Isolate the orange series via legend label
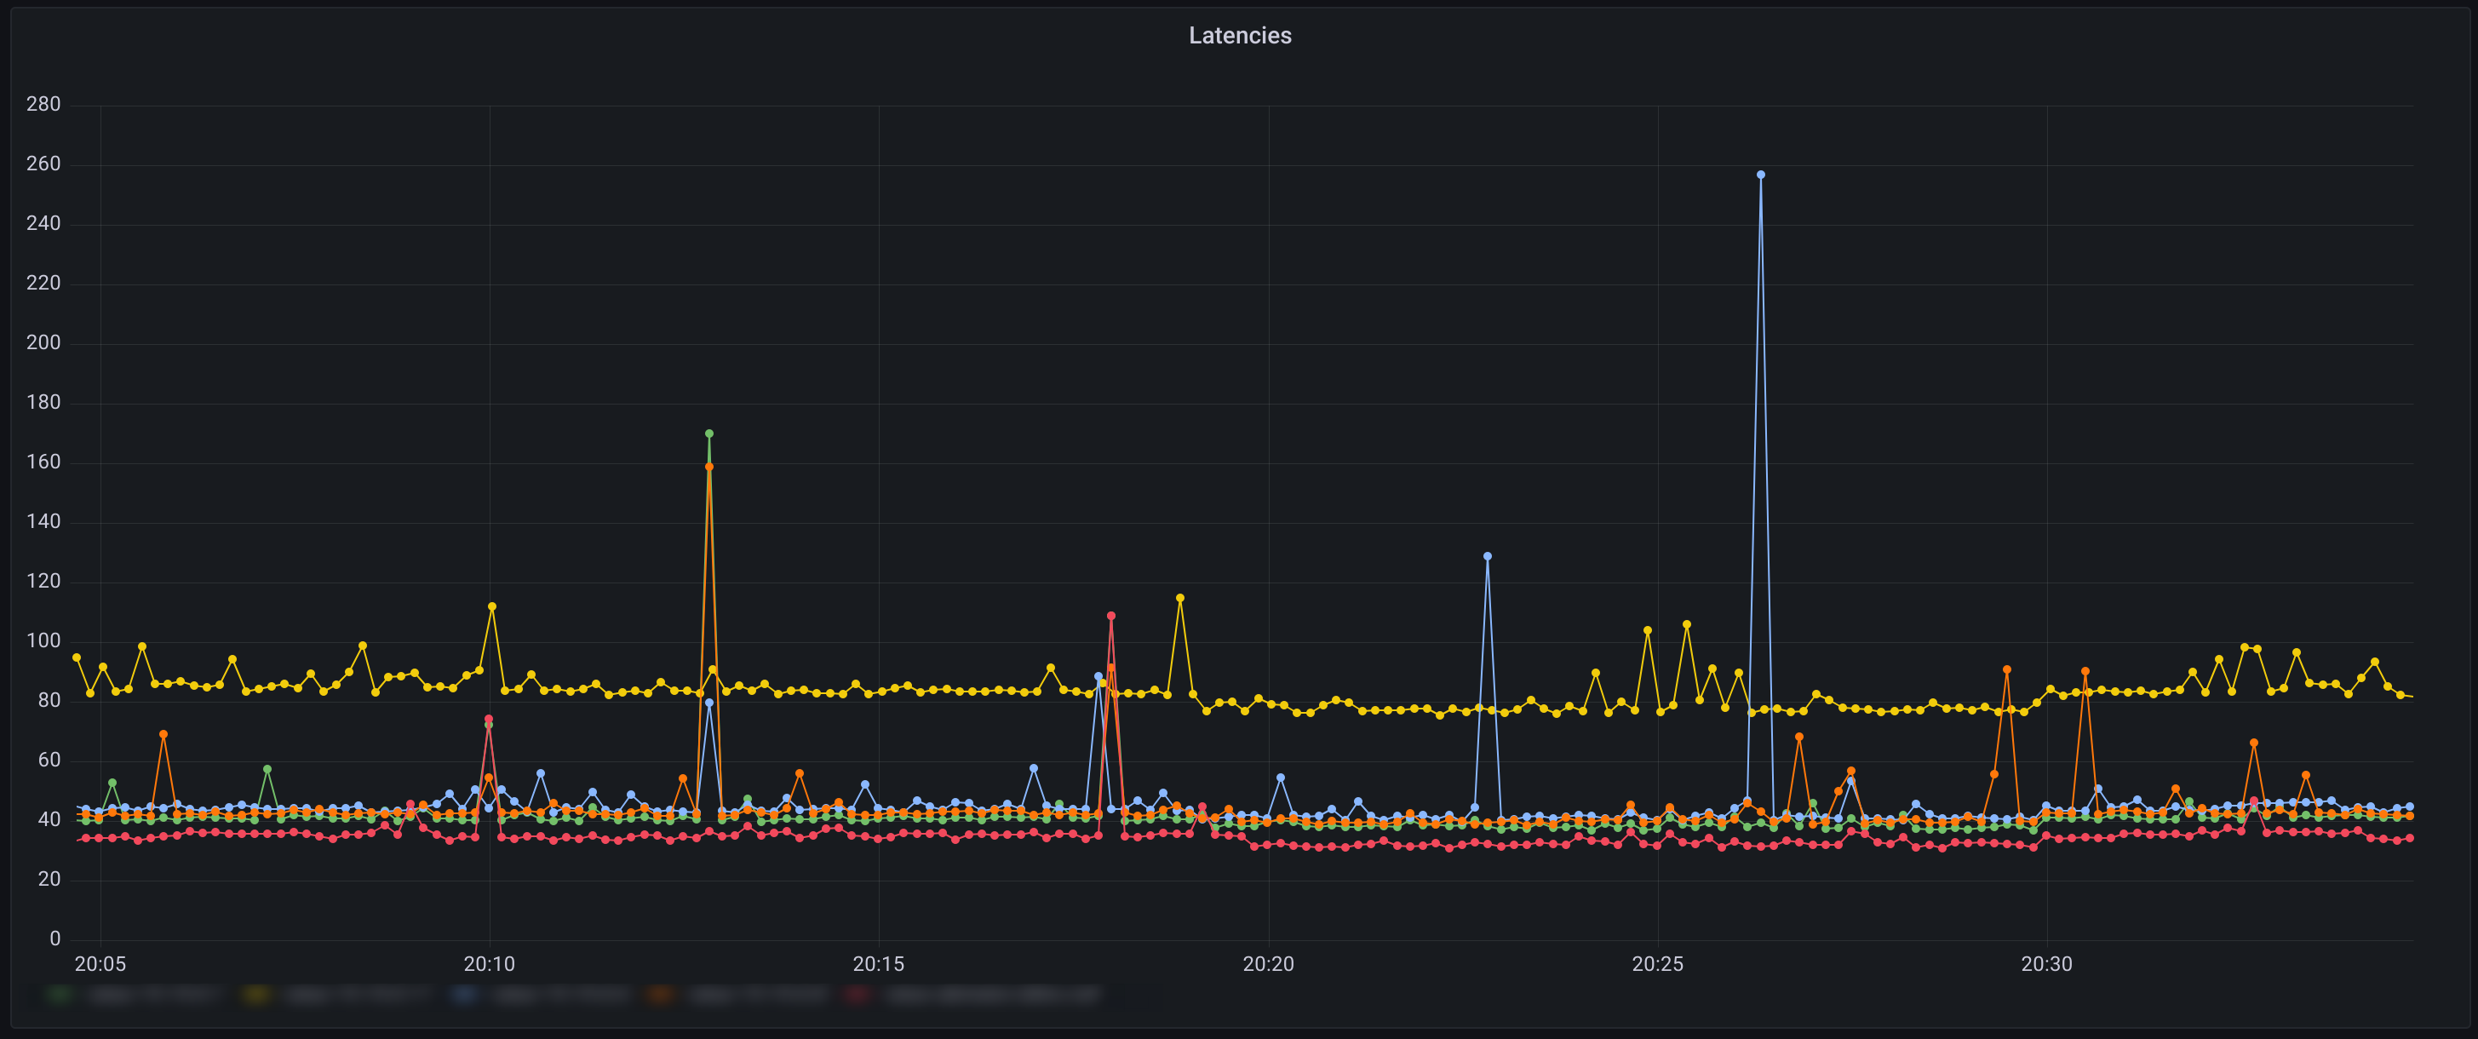The height and width of the screenshot is (1039, 2478). tap(758, 995)
